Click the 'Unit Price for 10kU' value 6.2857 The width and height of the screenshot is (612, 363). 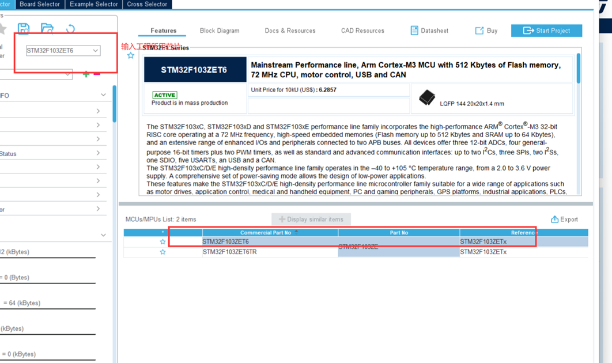pos(327,90)
